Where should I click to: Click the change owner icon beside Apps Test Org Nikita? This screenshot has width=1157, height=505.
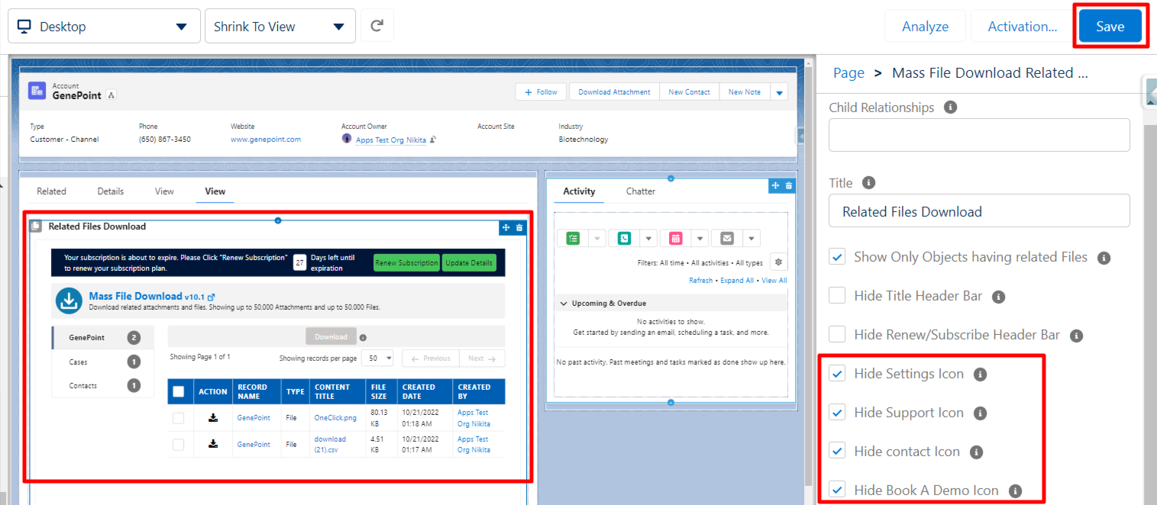432,140
